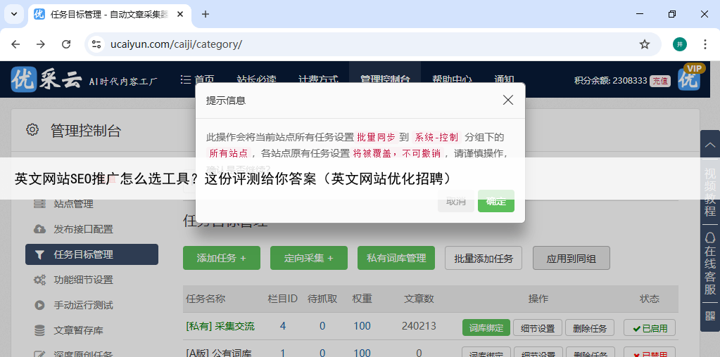
Task: Open the VIP avatar badge icon
Action: [689, 78]
